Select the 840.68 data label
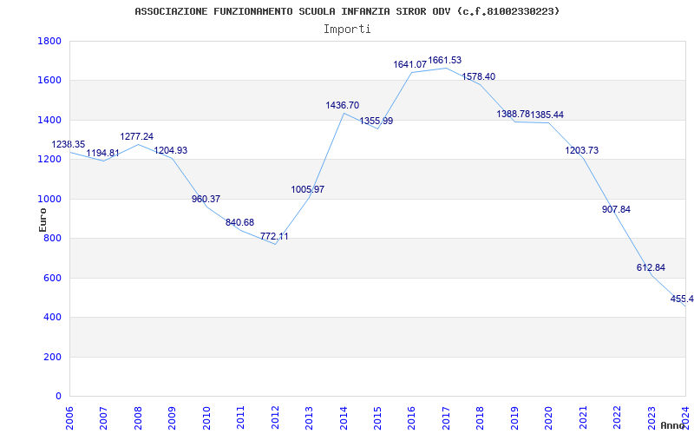This screenshot has width=694, height=434. 240,222
